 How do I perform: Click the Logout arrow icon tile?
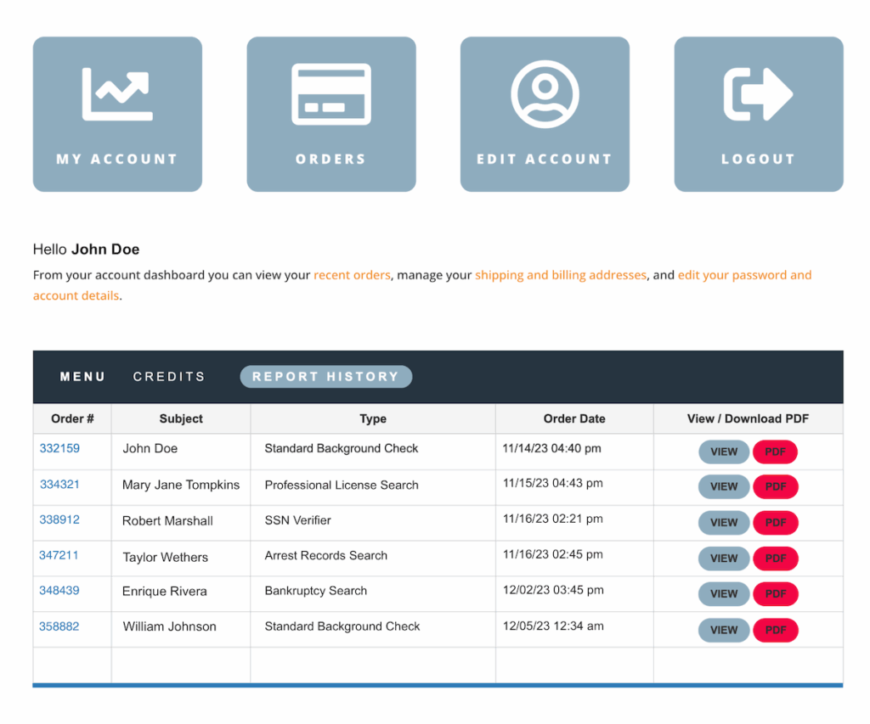click(x=759, y=114)
